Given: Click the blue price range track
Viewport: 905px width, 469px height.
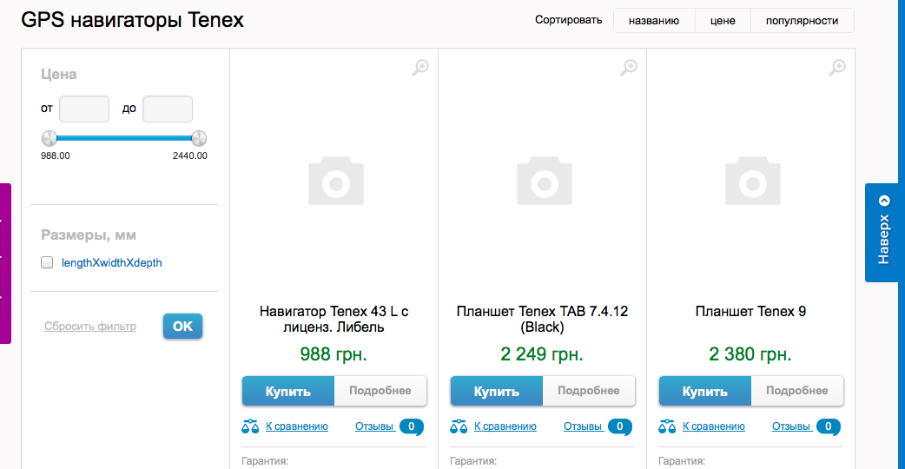Looking at the screenshot, I should [124, 138].
